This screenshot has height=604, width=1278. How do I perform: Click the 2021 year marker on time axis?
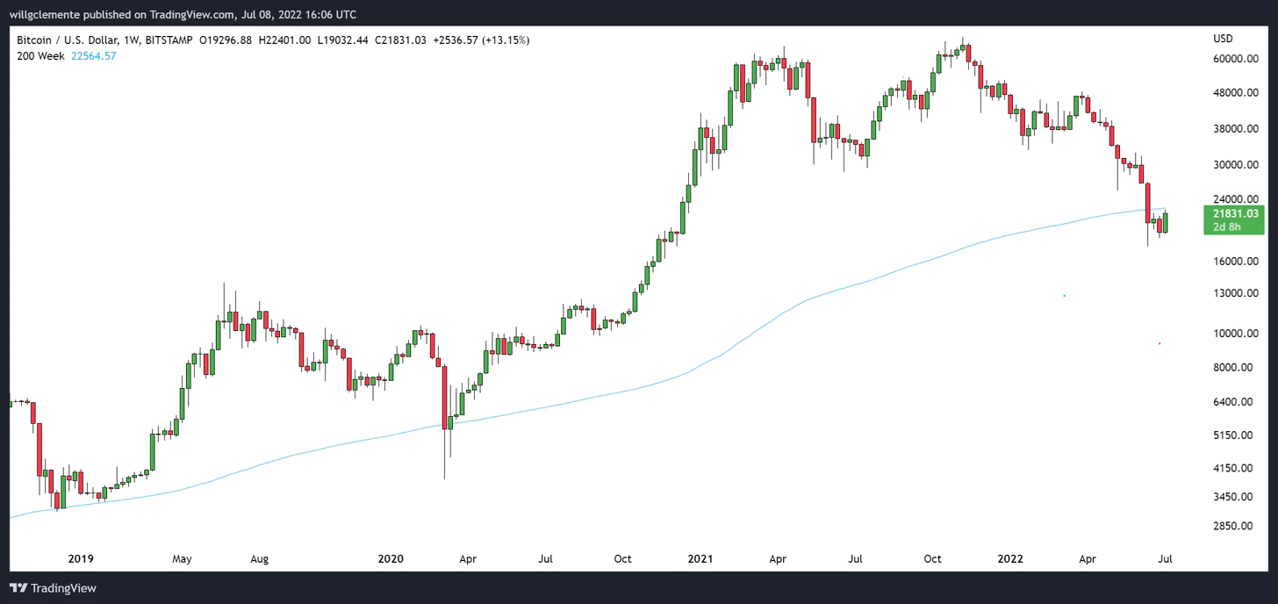click(700, 558)
